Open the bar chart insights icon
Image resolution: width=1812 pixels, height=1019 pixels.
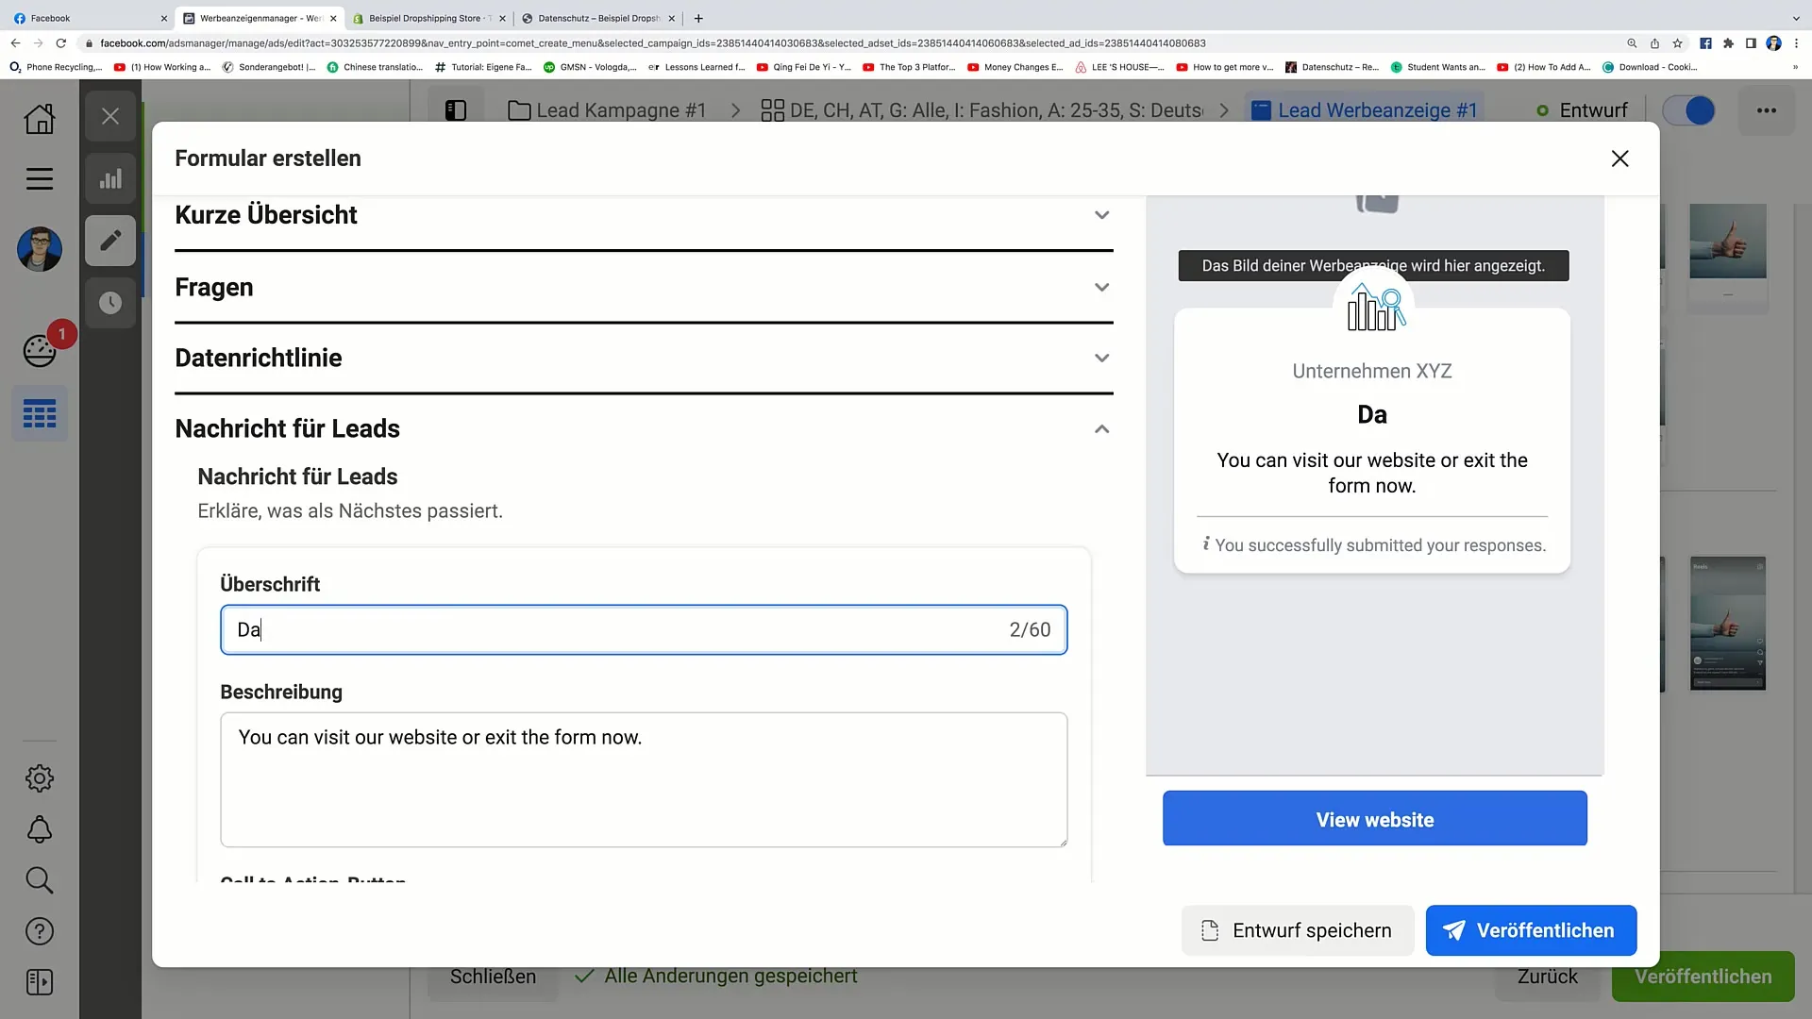[x=110, y=178]
